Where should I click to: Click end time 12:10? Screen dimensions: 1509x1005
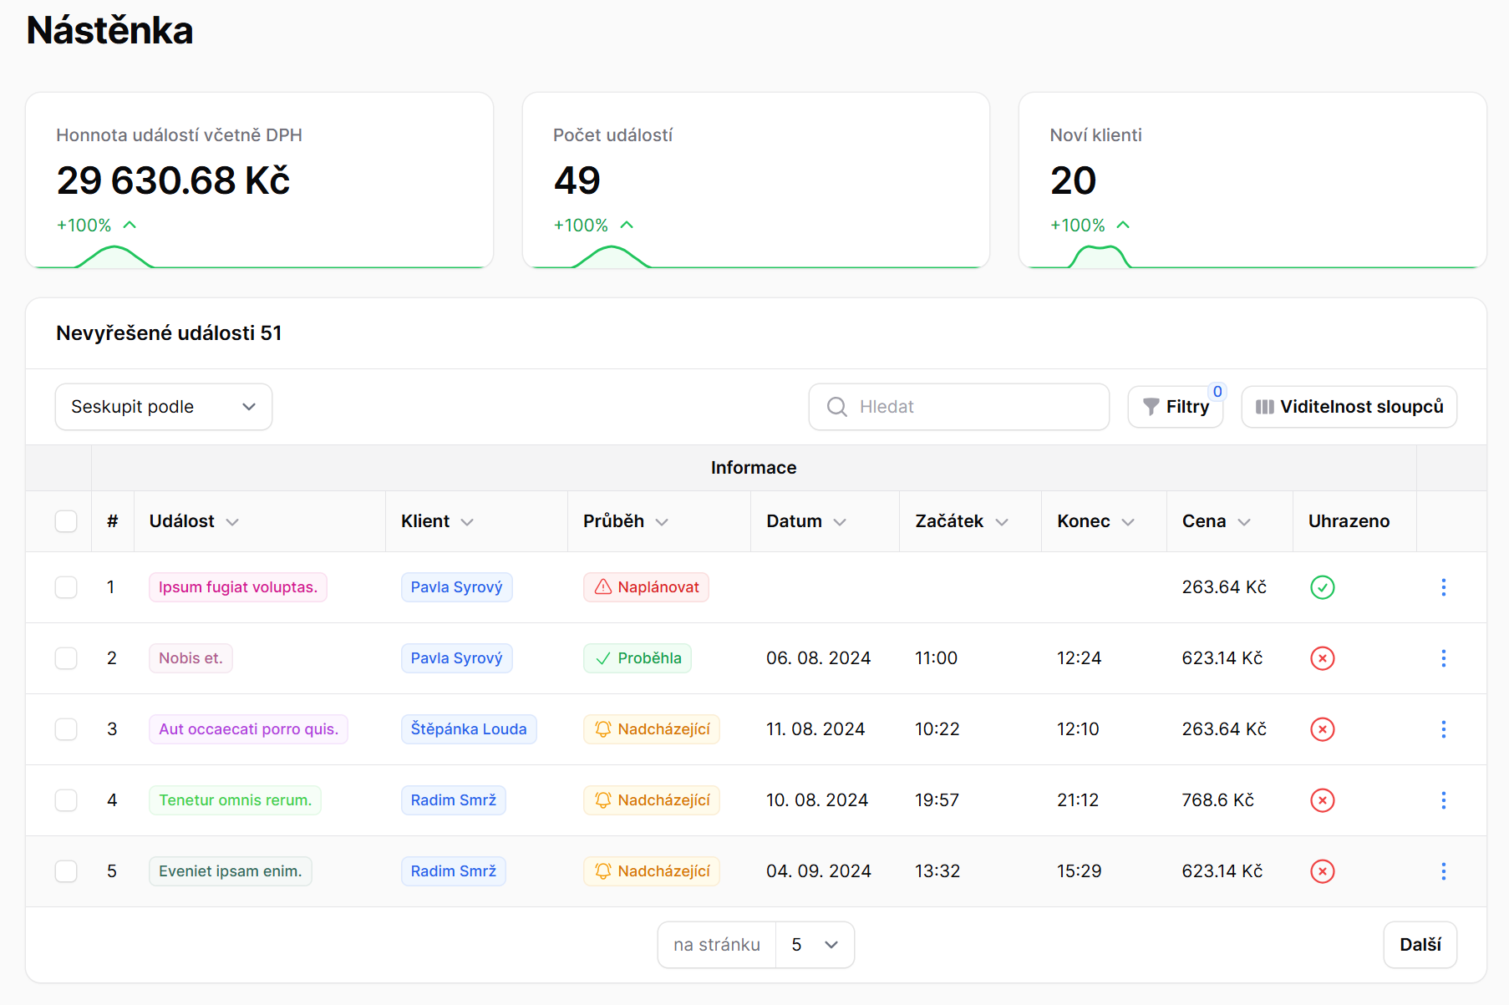(1078, 729)
